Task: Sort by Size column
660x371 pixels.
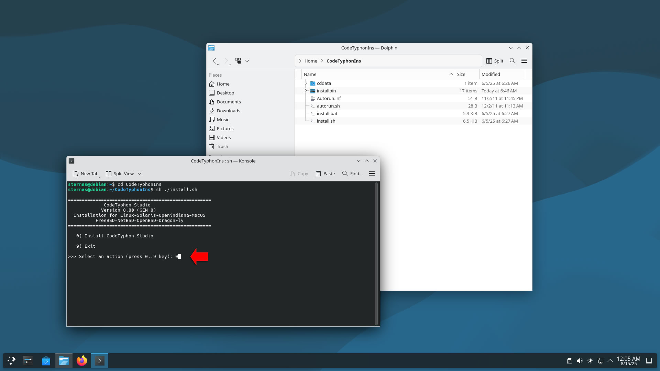Action: (467, 74)
